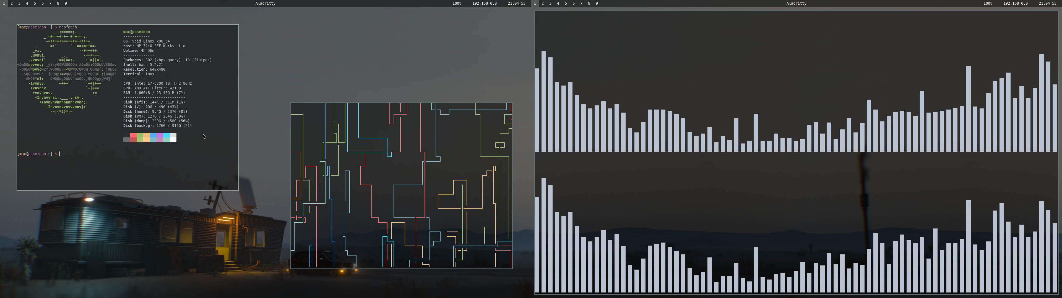1062x298 pixels.
Task: Focus the colorful pipes animation terminal window
Action: (x=401, y=186)
